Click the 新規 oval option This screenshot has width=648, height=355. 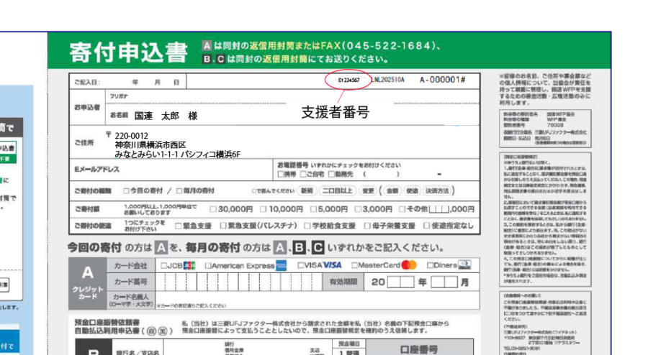(x=307, y=190)
